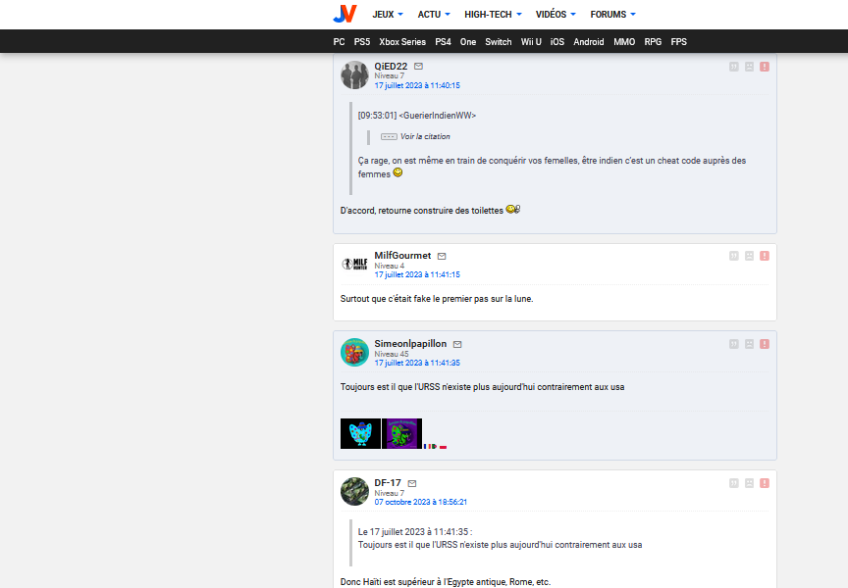Click envelope icon next to MilfGourmet
The width and height of the screenshot is (848, 588).
click(442, 256)
